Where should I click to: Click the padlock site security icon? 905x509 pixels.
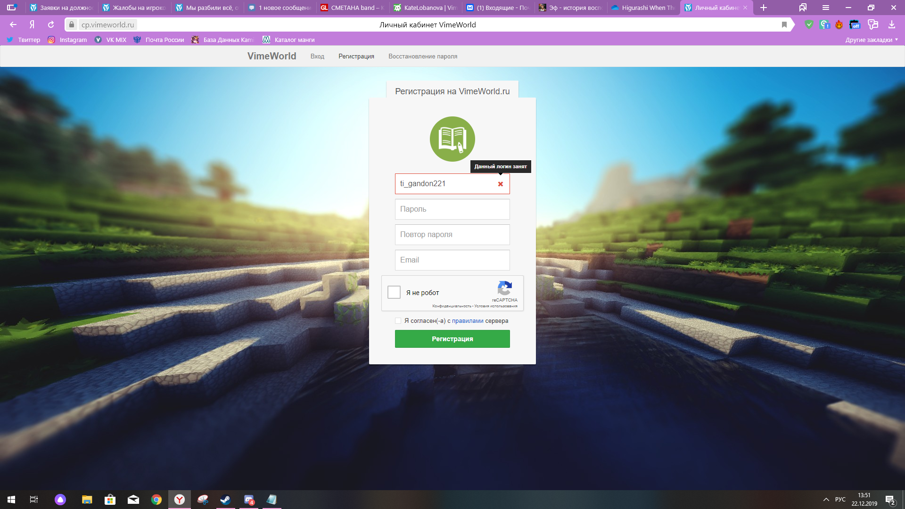72,25
